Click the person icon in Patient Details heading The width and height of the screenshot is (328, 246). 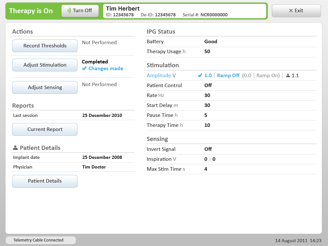(15, 148)
